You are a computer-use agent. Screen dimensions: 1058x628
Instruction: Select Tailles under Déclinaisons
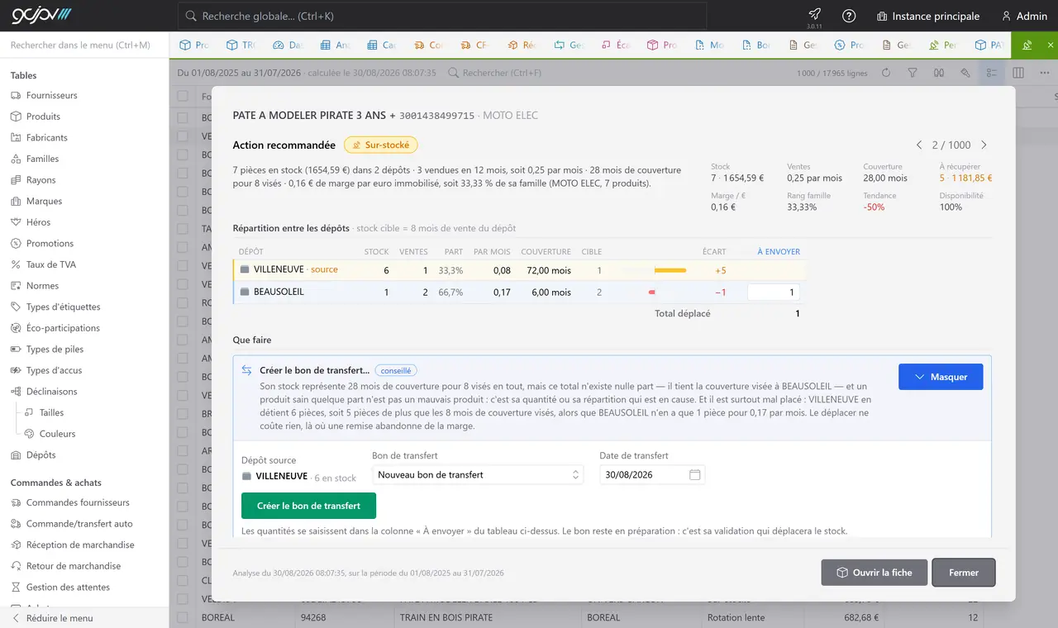[51, 412]
